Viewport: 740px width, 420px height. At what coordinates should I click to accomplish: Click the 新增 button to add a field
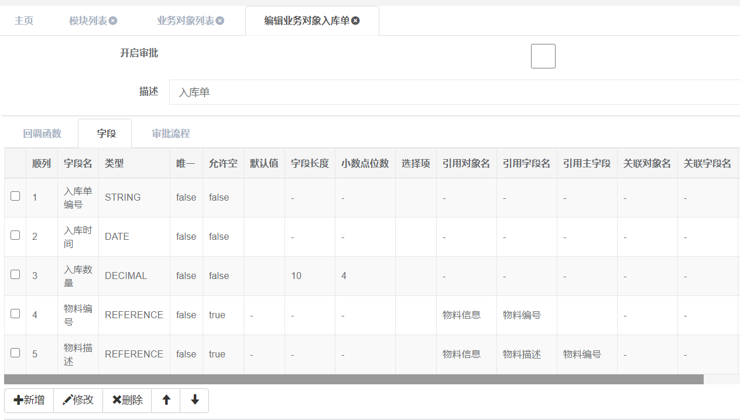tap(28, 400)
